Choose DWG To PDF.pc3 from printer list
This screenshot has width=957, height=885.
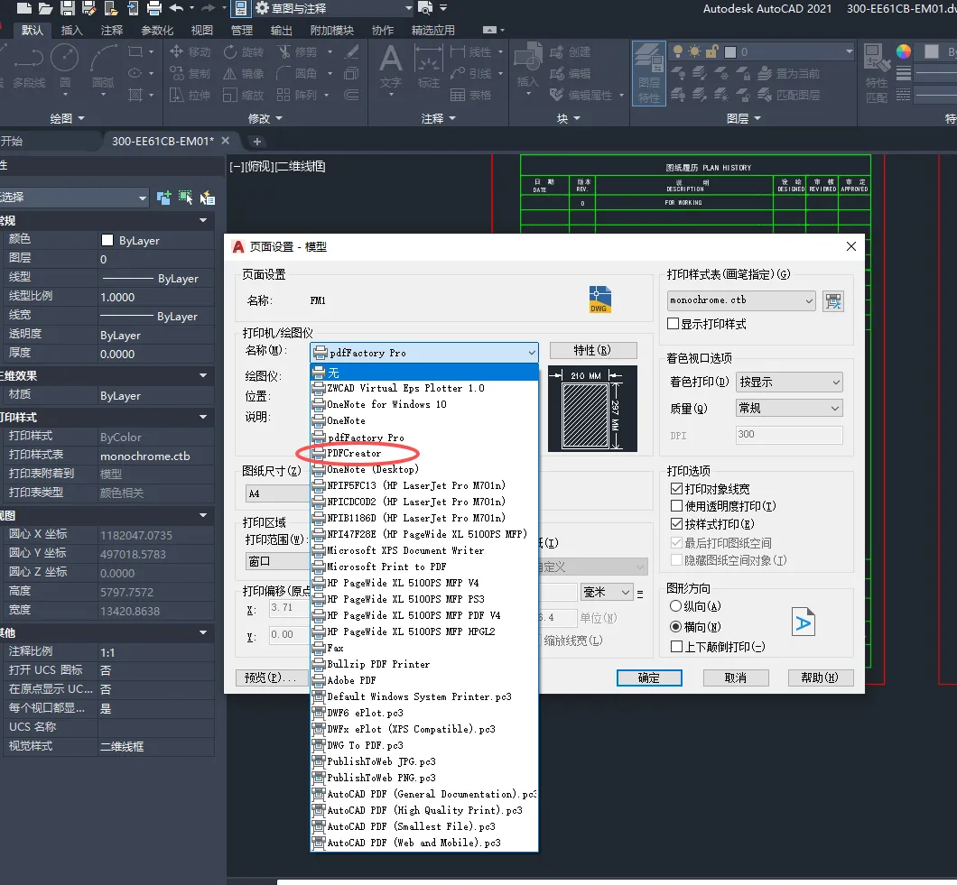(424, 745)
